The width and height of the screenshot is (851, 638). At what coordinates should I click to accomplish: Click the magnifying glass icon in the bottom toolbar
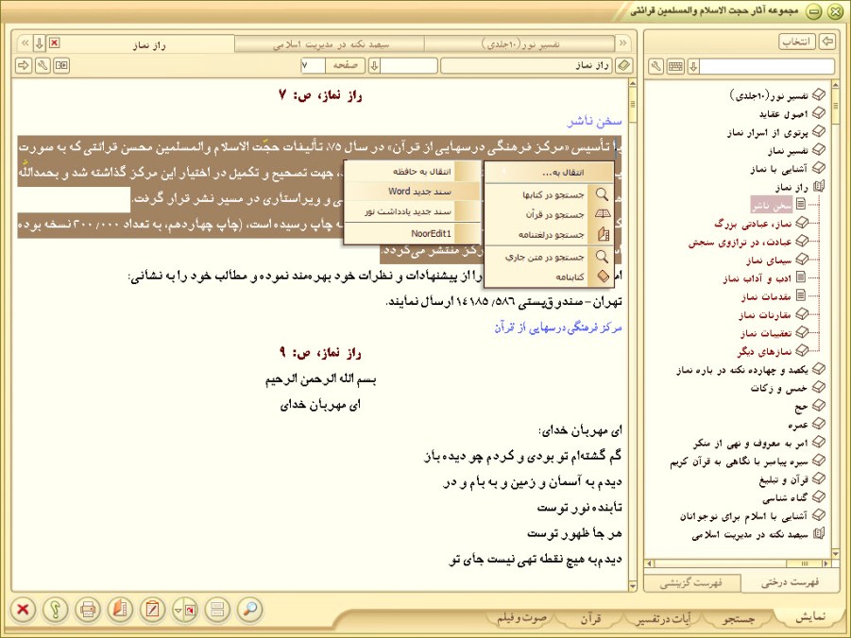pyautogui.click(x=250, y=610)
